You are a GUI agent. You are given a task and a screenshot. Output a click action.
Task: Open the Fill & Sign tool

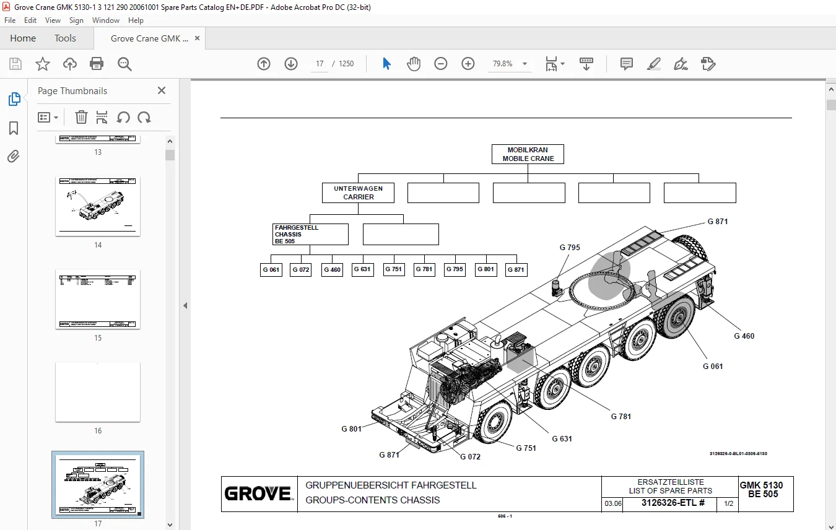[x=680, y=64]
